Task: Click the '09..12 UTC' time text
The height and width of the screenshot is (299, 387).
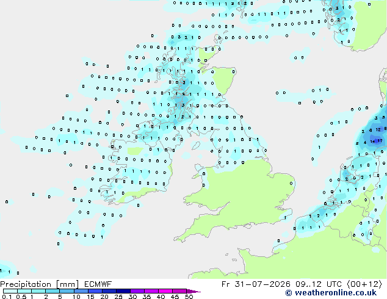Action: click(319, 284)
